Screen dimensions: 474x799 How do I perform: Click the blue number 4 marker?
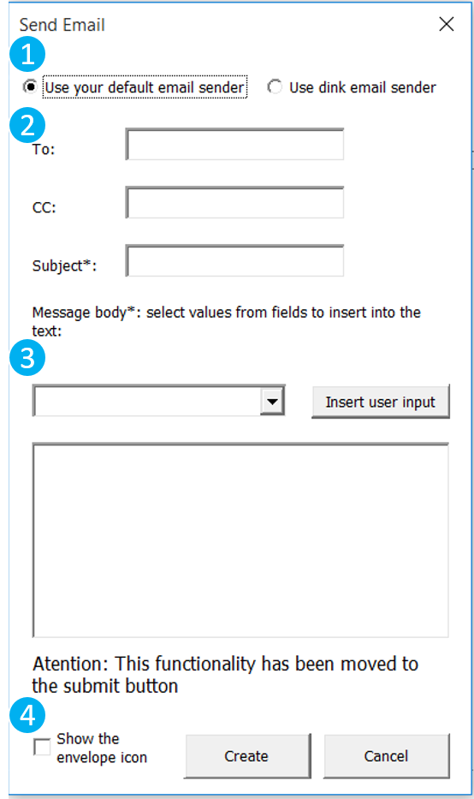27,715
